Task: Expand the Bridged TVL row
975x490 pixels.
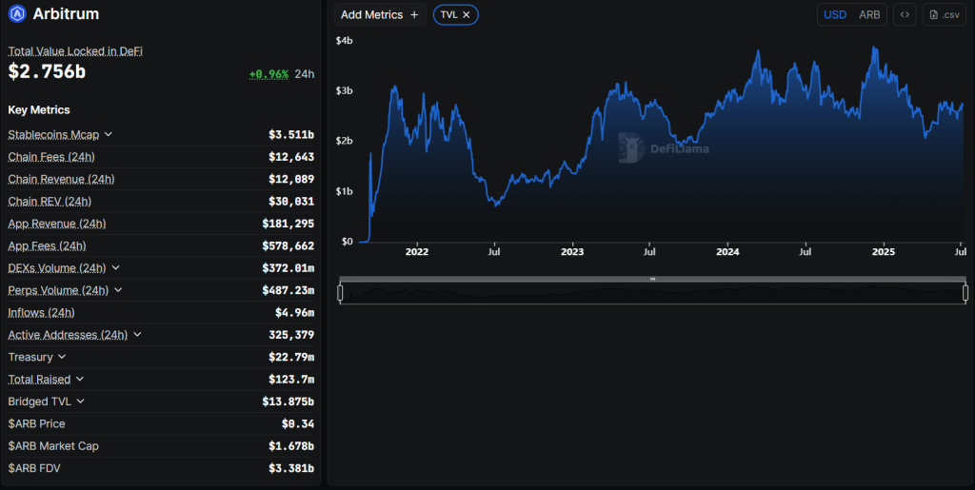Action: pos(80,402)
